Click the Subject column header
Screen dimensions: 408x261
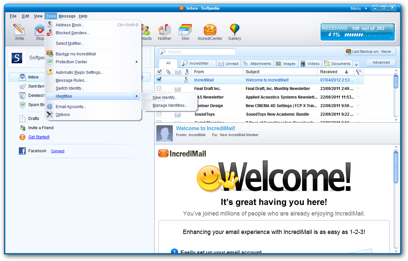(280, 72)
